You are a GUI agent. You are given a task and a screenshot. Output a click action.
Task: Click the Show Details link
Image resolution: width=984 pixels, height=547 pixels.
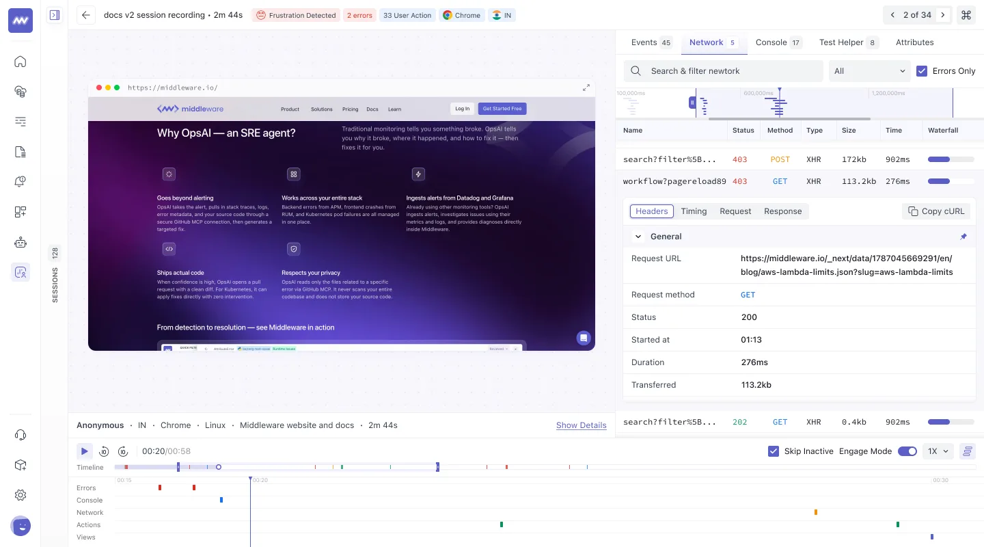[x=581, y=425]
